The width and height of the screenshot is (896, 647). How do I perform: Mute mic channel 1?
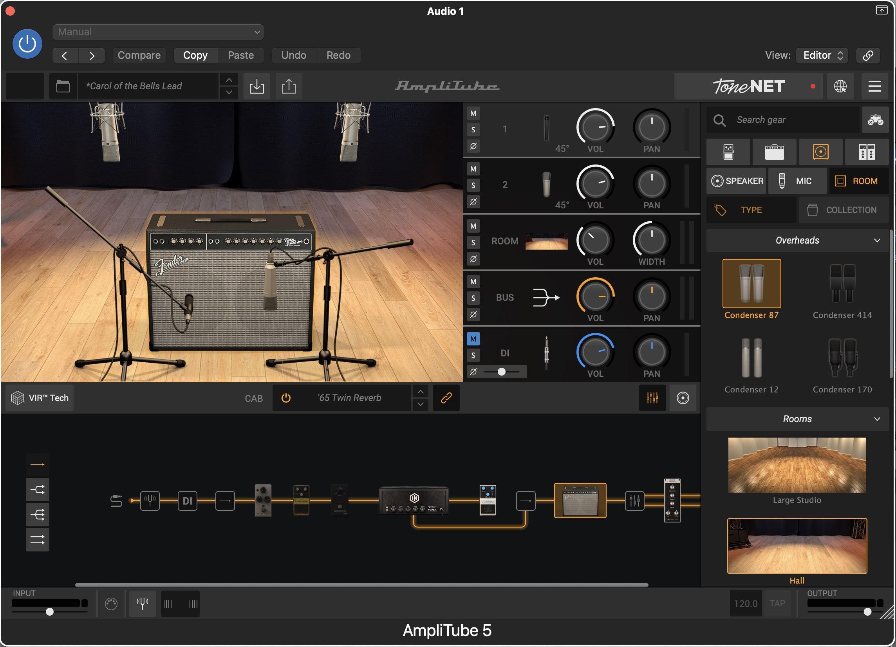[x=473, y=113]
